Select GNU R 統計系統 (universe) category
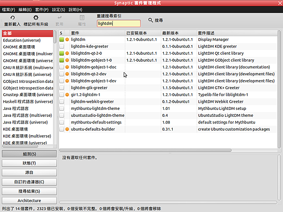The width and height of the screenshot is (283, 212). [27, 74]
